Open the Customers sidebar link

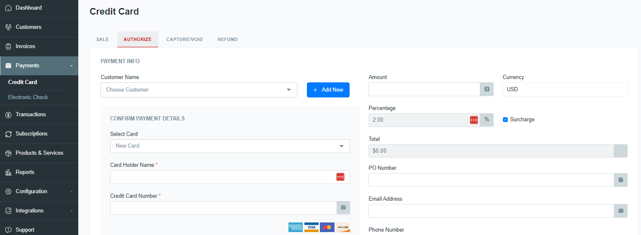point(39,27)
